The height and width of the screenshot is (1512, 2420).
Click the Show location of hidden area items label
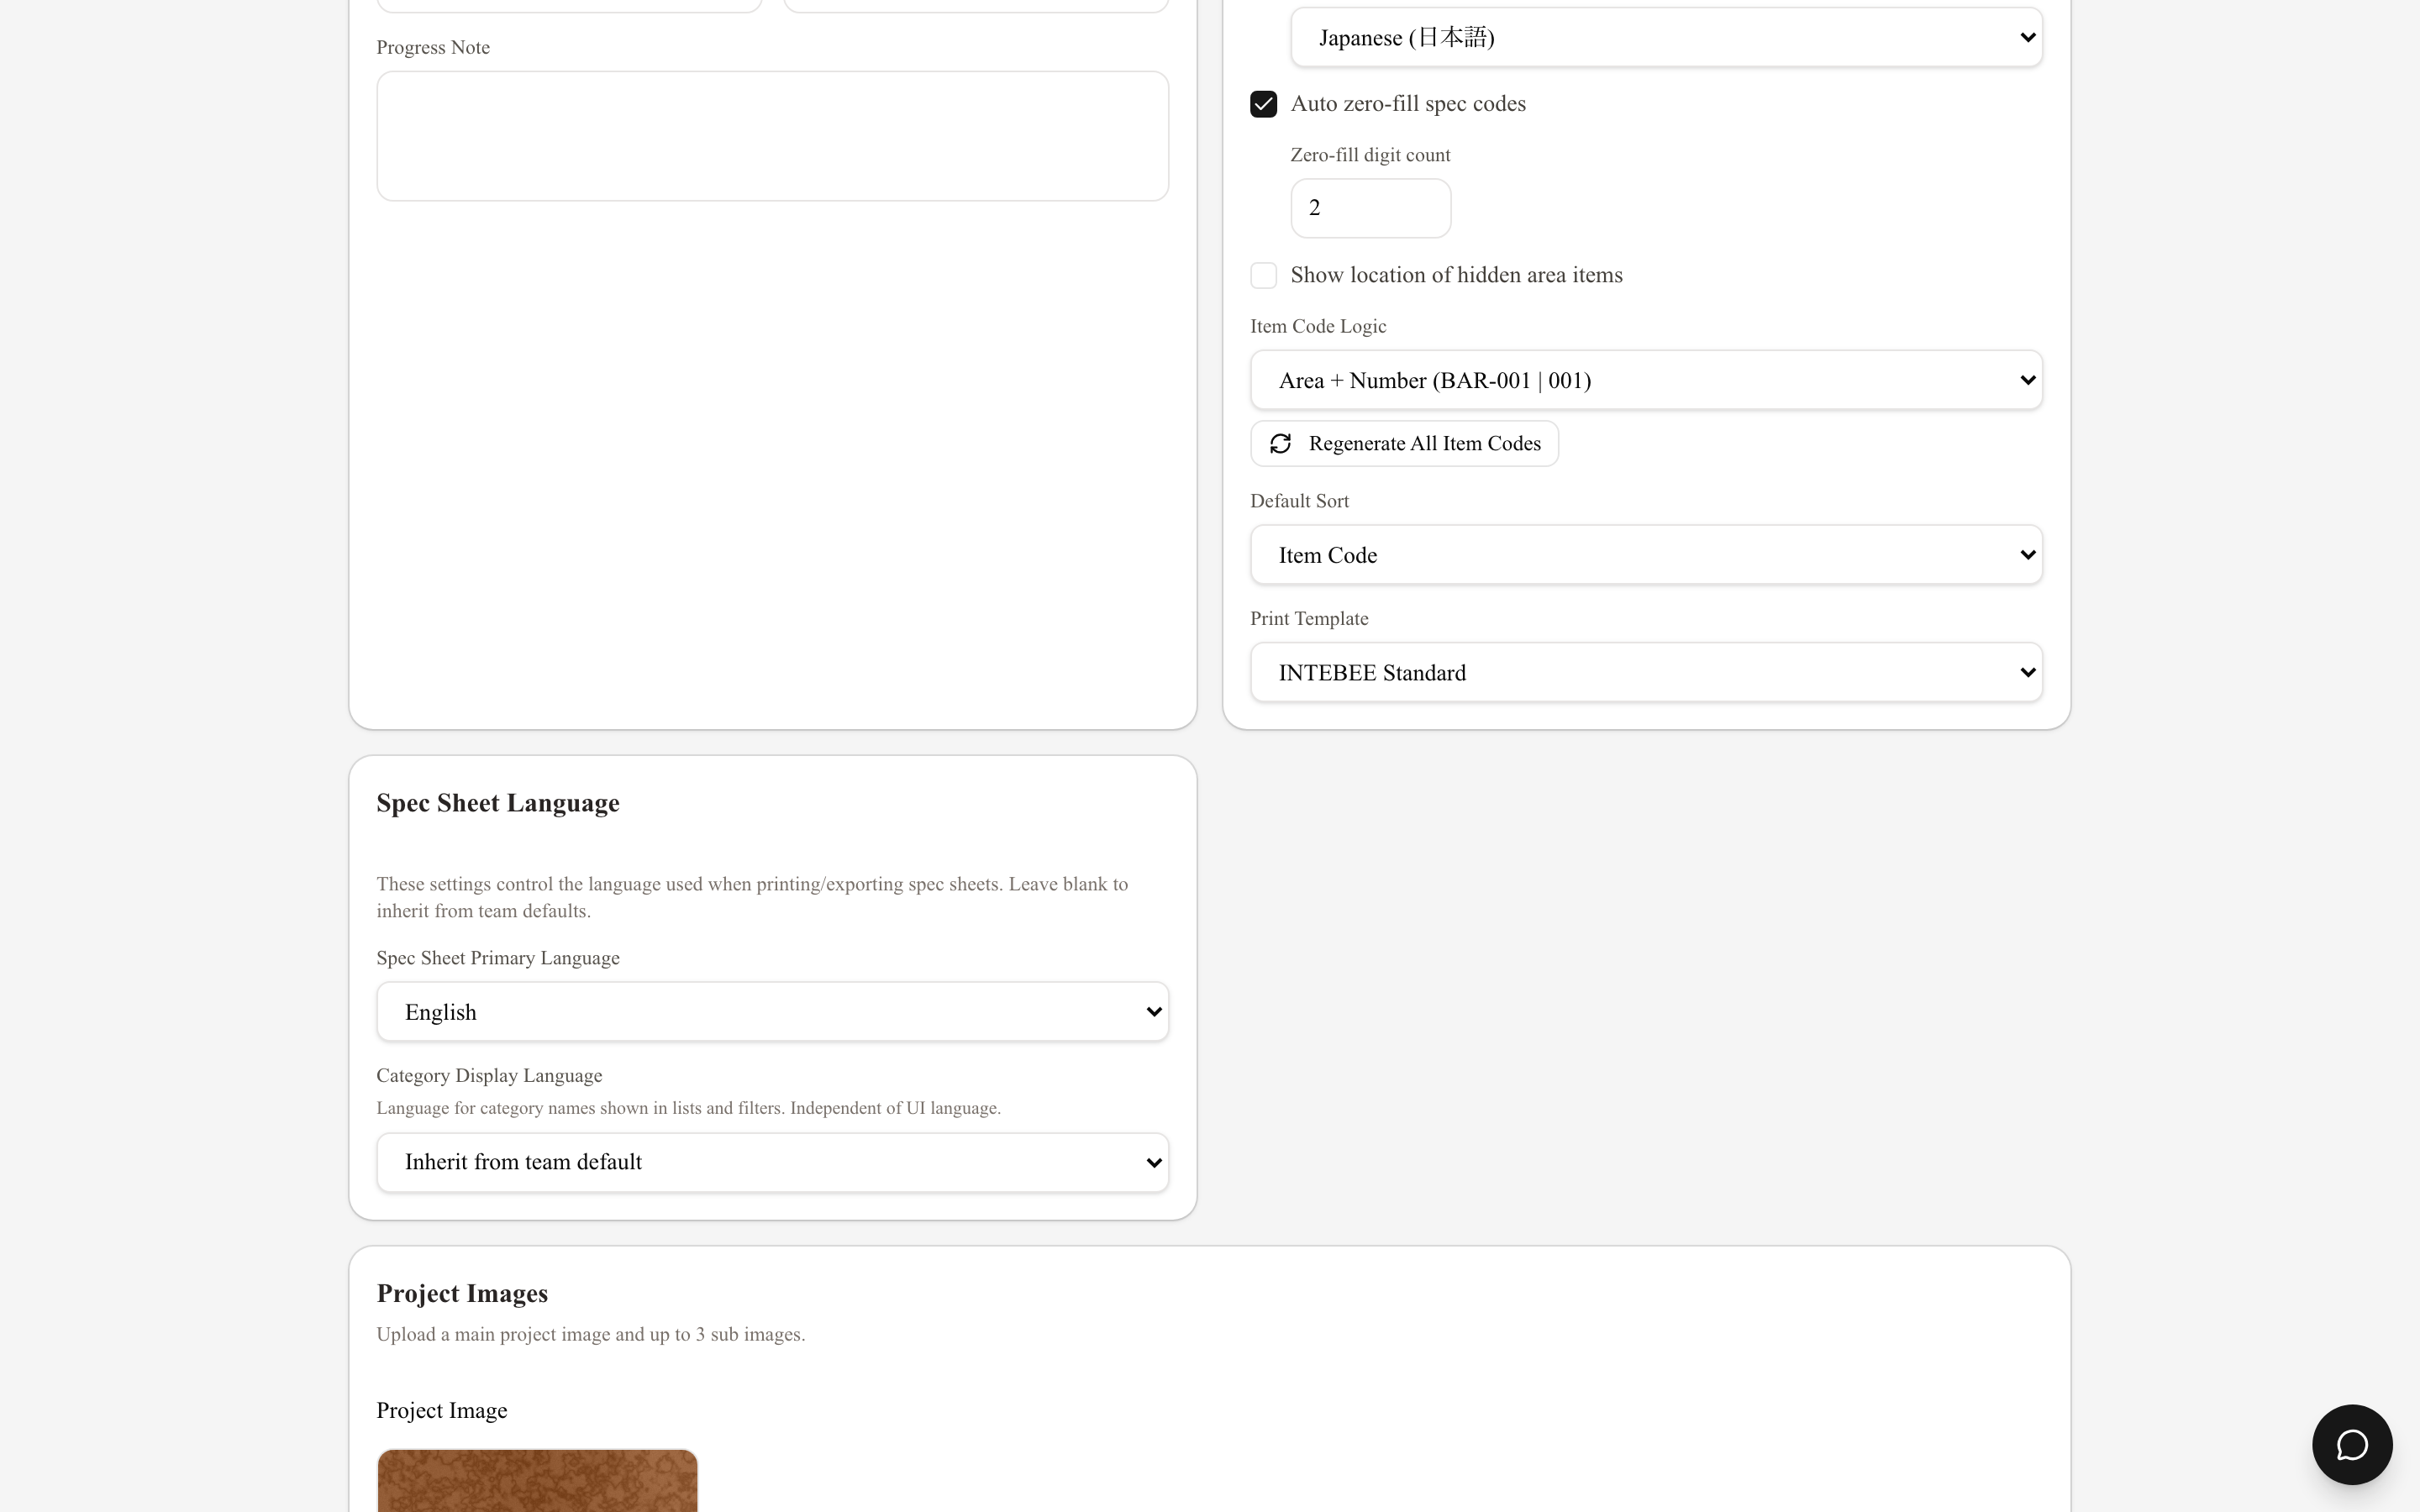1456,275
